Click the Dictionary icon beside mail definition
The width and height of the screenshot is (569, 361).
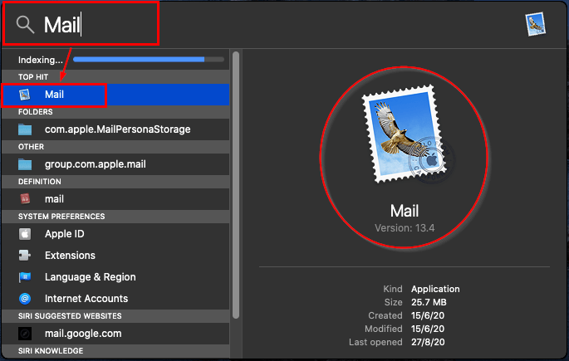coord(25,198)
